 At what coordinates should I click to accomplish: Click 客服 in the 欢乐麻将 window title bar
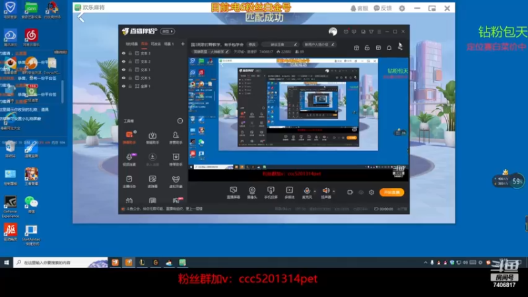pos(359,8)
